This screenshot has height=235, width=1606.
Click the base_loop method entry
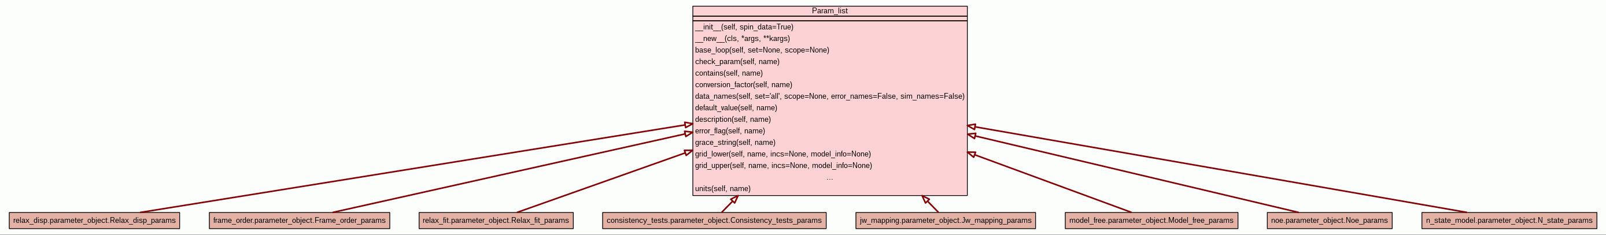click(x=762, y=50)
